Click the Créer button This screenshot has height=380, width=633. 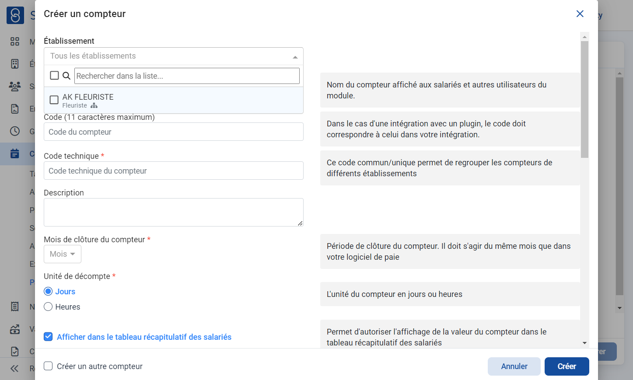[x=567, y=366]
